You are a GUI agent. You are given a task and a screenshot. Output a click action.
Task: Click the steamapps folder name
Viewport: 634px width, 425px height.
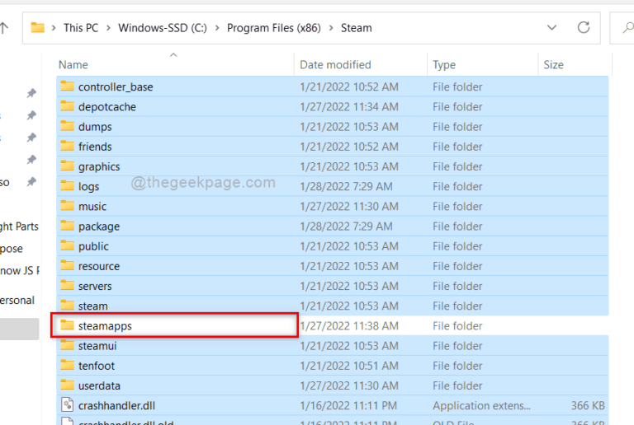pos(105,326)
